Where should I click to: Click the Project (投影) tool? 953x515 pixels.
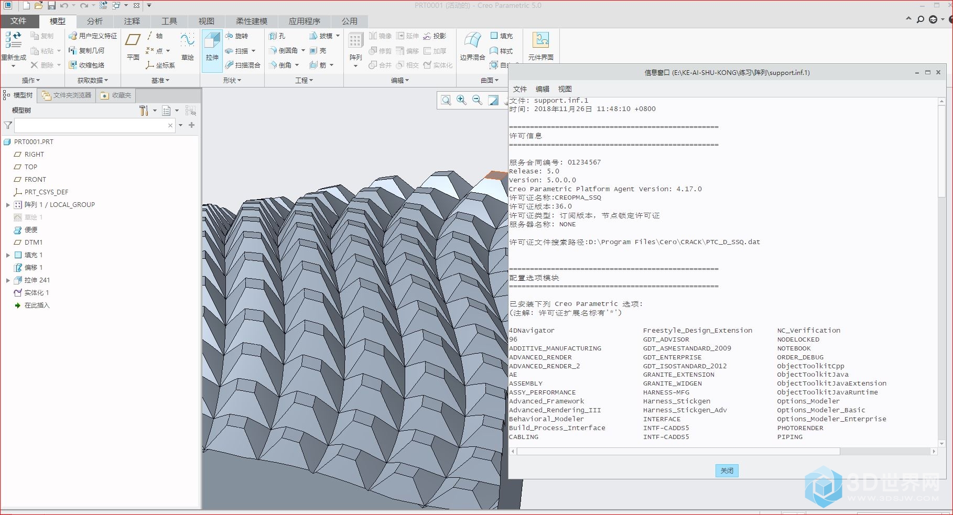pyautogui.click(x=435, y=36)
